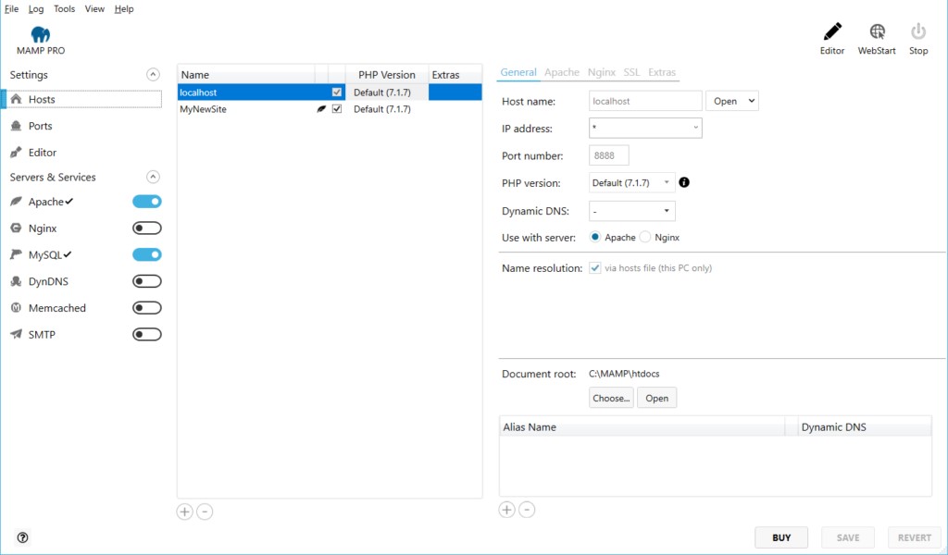This screenshot has width=948, height=555.
Task: Select the Ports icon in Settings
Action: coord(17,126)
